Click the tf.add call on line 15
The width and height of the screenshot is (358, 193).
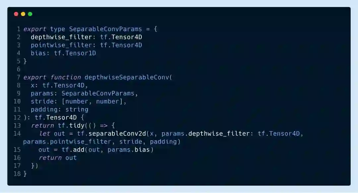73,150
